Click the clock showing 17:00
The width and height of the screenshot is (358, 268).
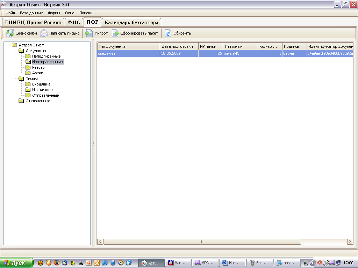click(x=349, y=263)
